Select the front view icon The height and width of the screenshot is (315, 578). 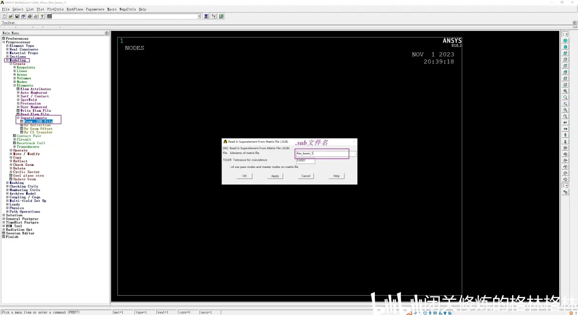click(565, 53)
